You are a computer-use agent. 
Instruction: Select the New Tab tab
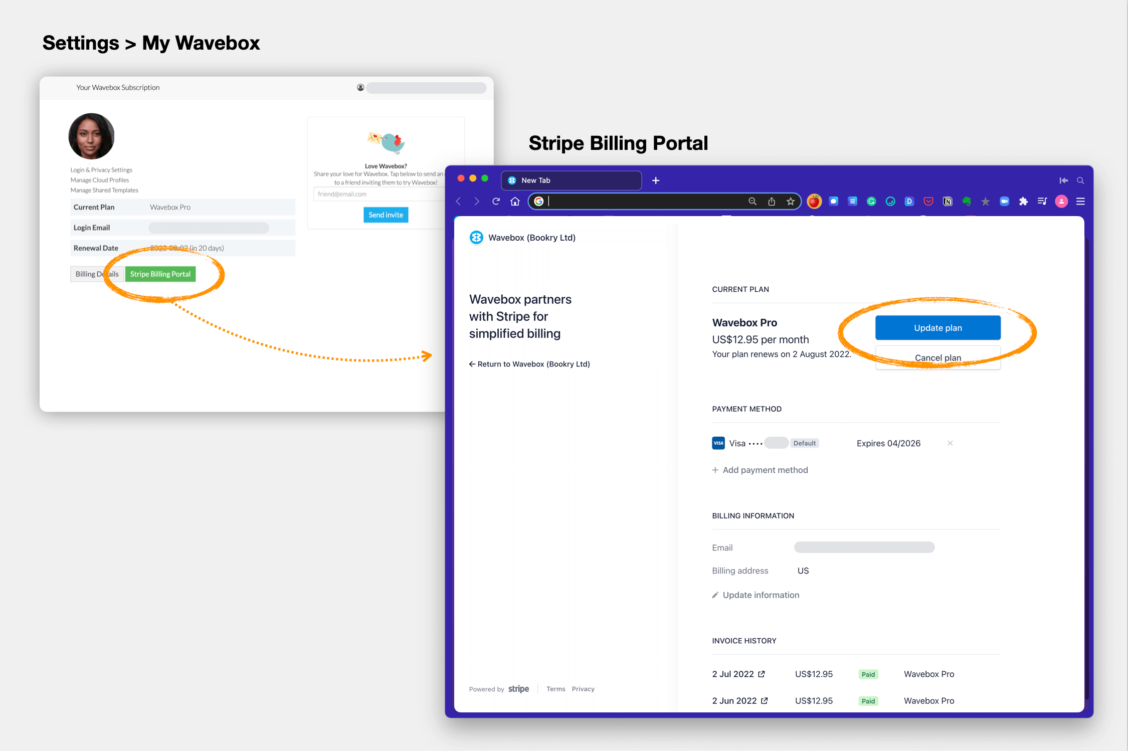[x=572, y=180]
